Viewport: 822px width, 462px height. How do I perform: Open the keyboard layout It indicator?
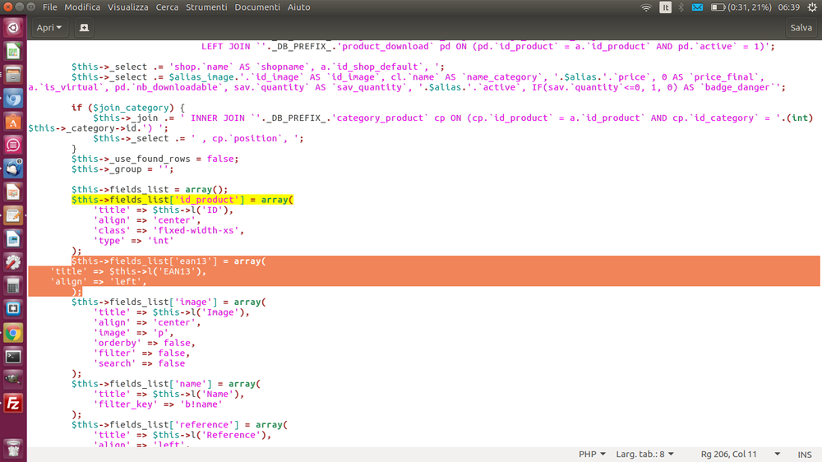[665, 7]
